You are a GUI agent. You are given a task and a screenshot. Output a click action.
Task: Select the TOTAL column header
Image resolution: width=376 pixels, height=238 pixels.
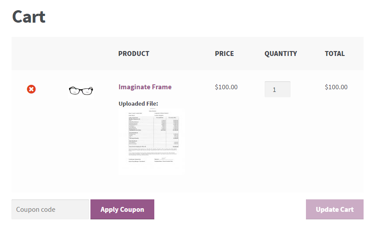tap(334, 54)
